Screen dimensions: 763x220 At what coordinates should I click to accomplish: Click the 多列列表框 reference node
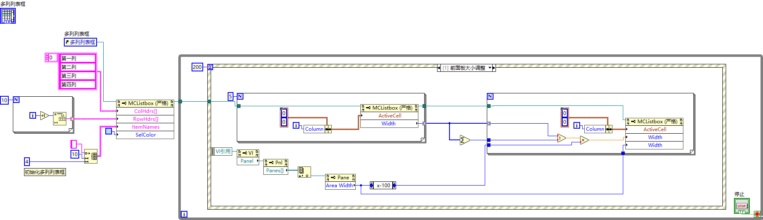tap(80, 42)
